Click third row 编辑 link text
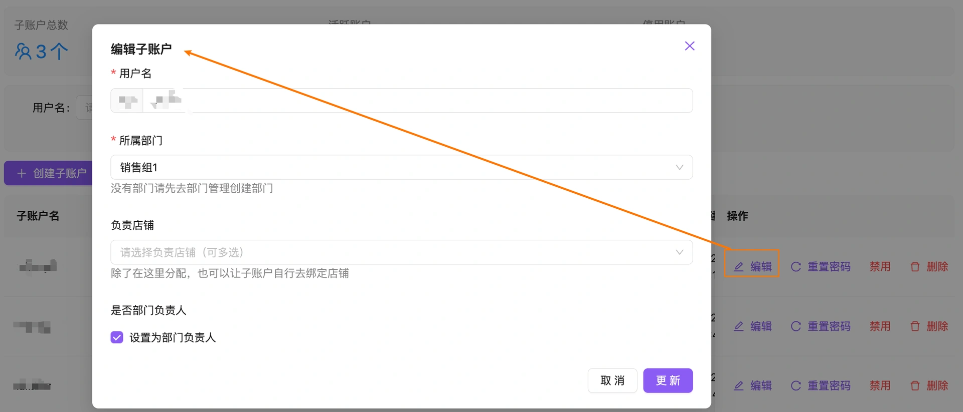Viewport: 963px width, 412px height. (761, 386)
